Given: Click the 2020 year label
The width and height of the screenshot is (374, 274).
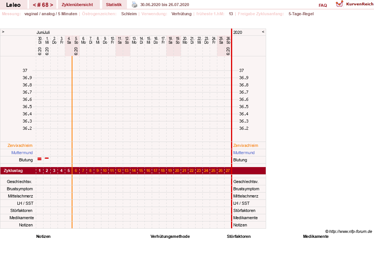Looking at the screenshot, I should [238, 32].
